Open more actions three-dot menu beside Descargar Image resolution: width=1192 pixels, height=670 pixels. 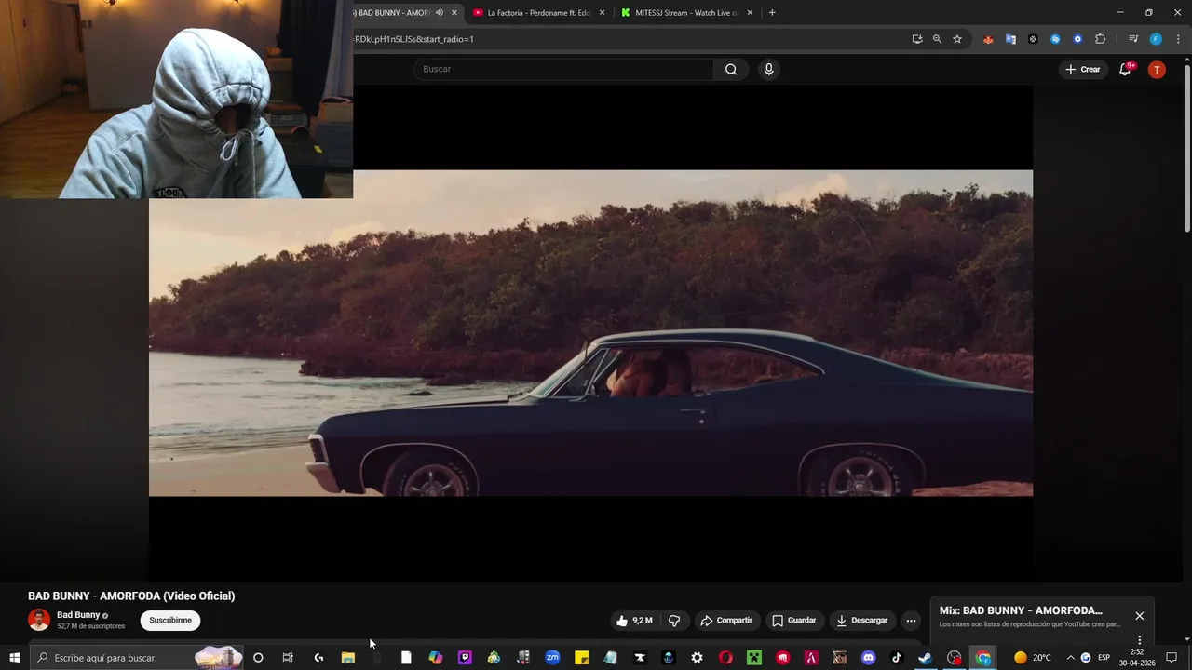911,620
